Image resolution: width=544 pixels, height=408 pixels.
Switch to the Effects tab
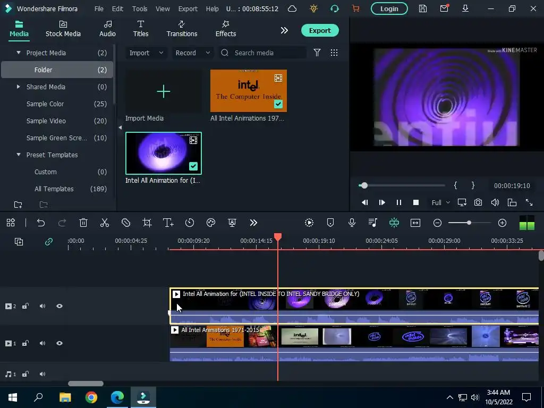(x=225, y=29)
